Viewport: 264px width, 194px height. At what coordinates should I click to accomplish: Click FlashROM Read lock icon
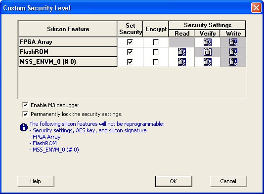(x=181, y=52)
